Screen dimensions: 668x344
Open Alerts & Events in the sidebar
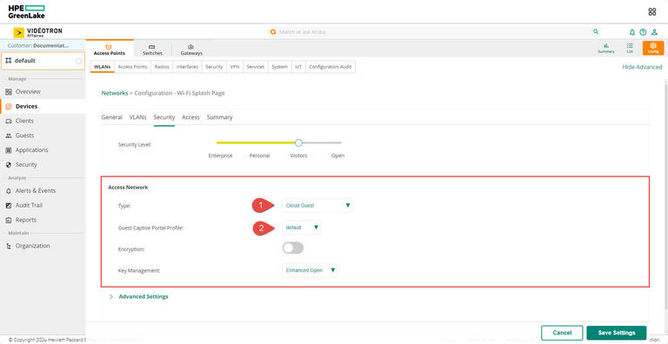pos(36,191)
